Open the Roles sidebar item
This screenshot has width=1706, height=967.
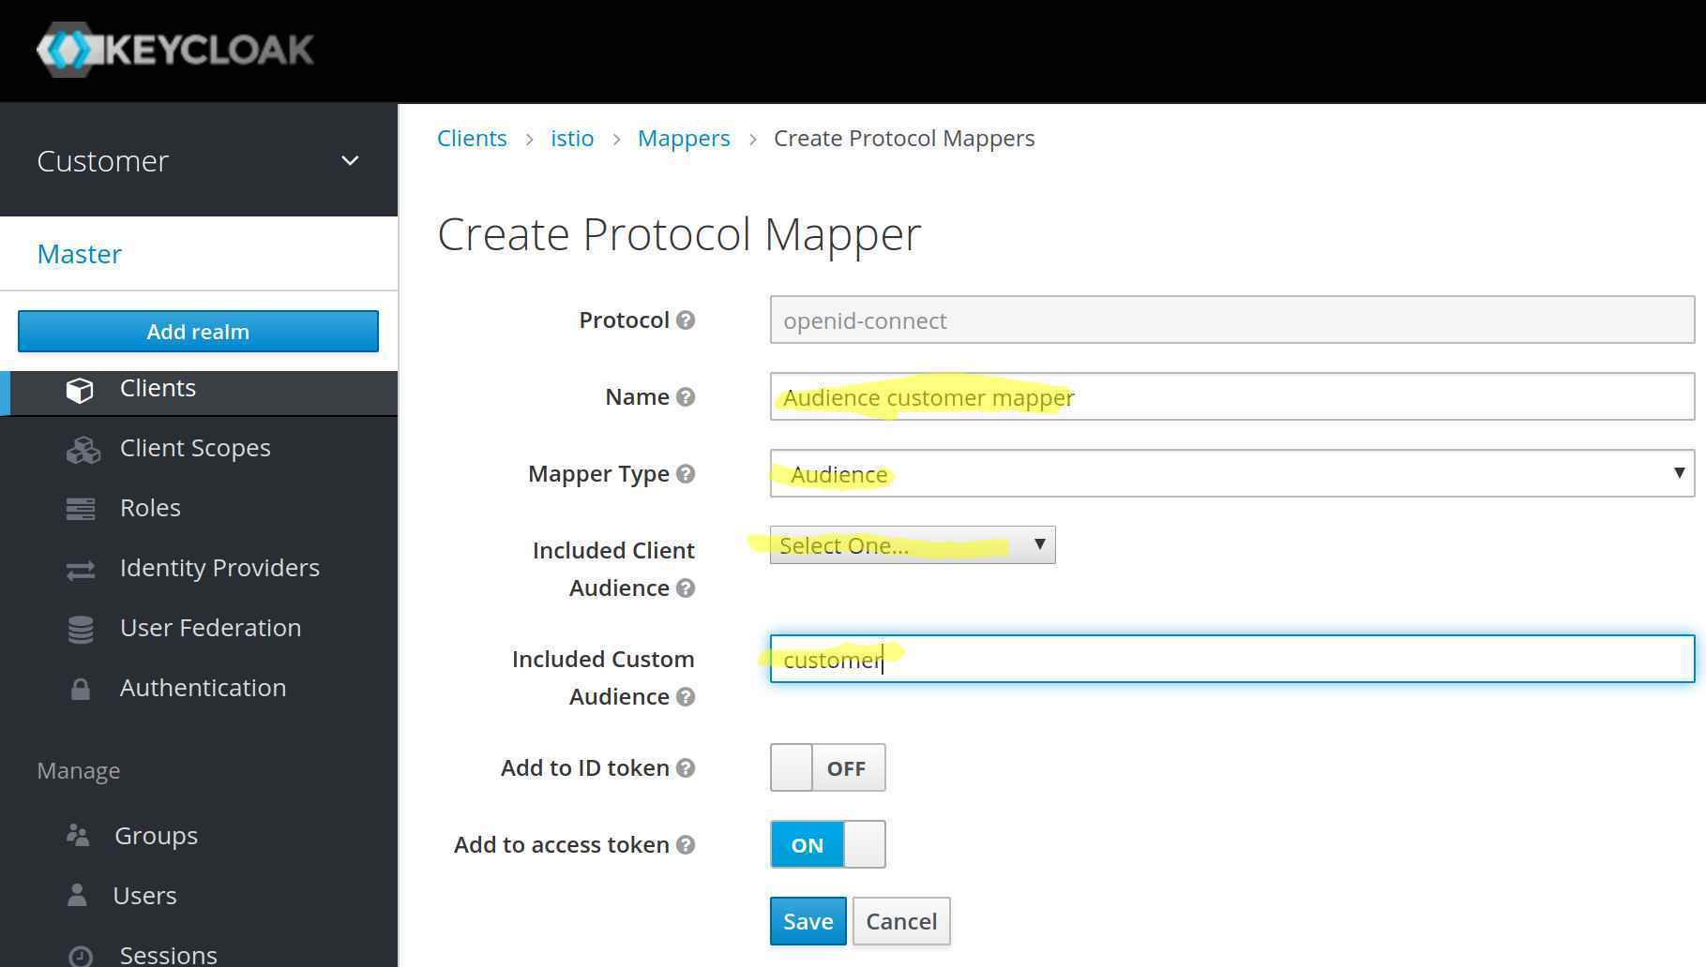tap(150, 509)
